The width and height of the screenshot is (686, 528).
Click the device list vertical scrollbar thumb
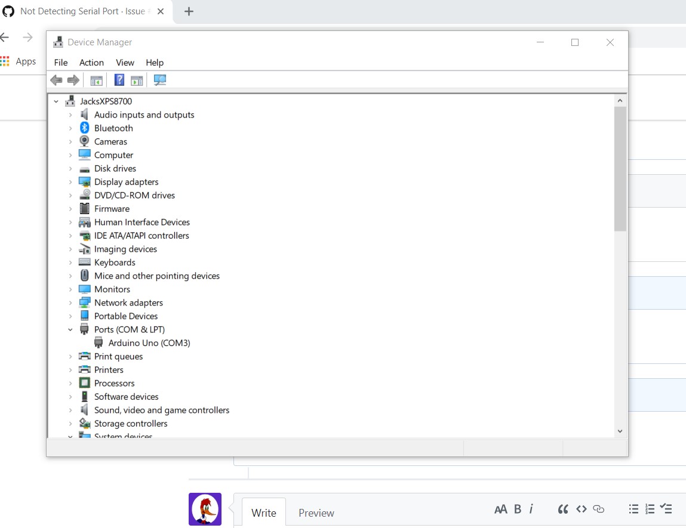pyautogui.click(x=620, y=169)
